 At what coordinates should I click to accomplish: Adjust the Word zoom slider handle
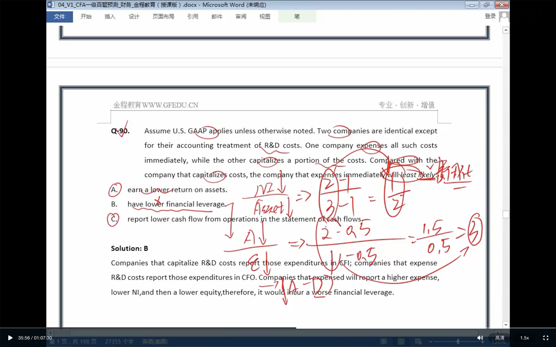point(458,341)
